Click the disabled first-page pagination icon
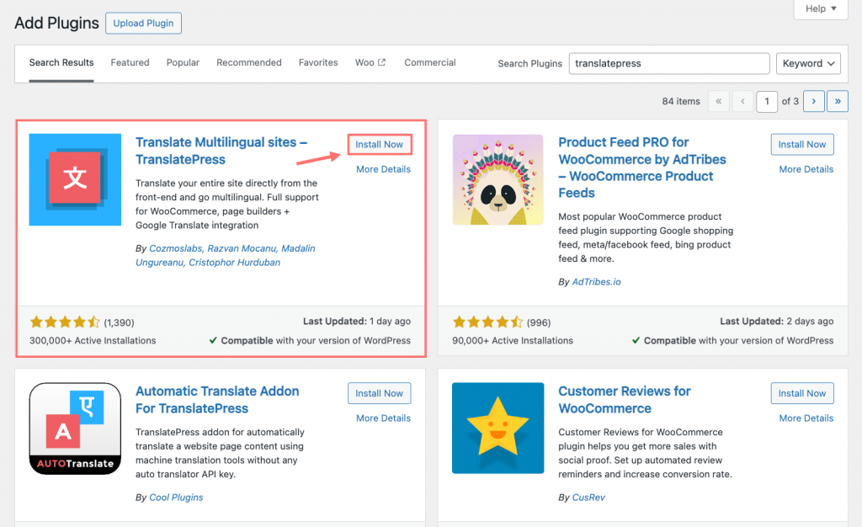The width and height of the screenshot is (862, 527). (718, 100)
